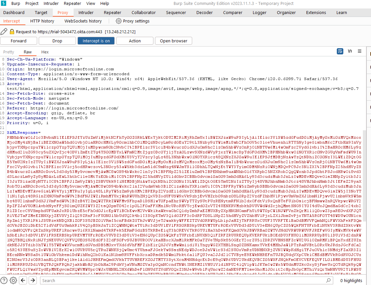Screen dimensions: 371x285
Task: Click the magnifier icon in the search bar
Action: tap(328, 280)
